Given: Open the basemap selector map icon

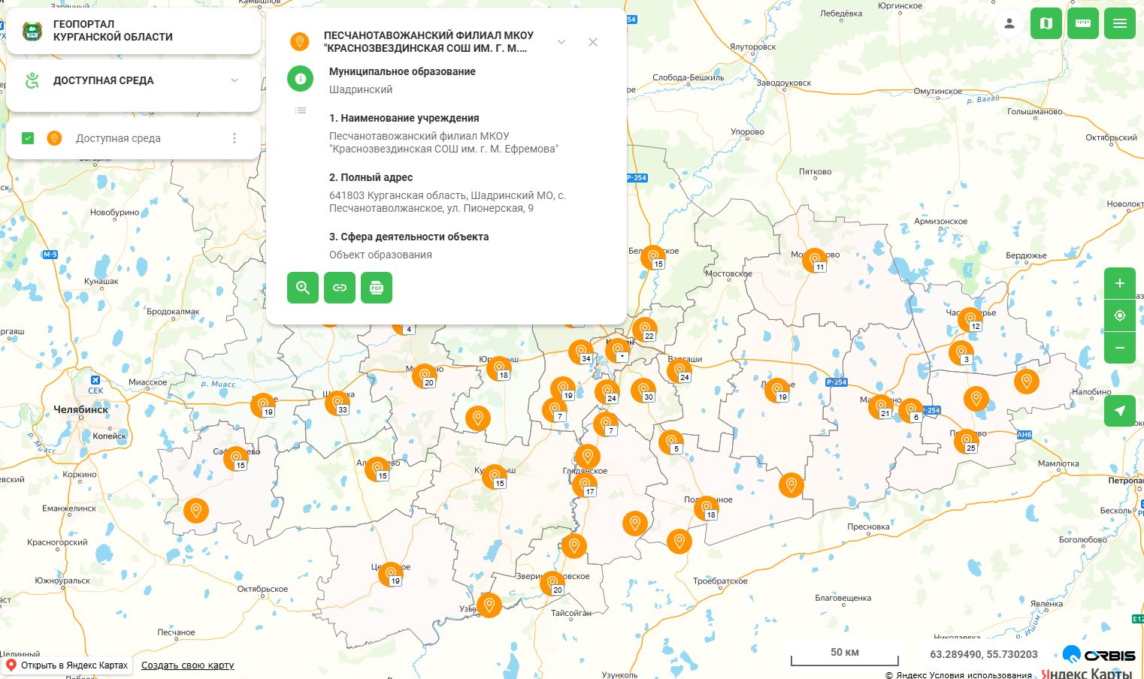Looking at the screenshot, I should (x=1046, y=24).
